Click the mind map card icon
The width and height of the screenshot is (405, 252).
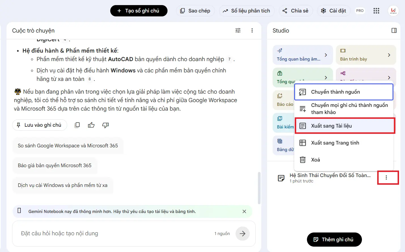[343, 73]
